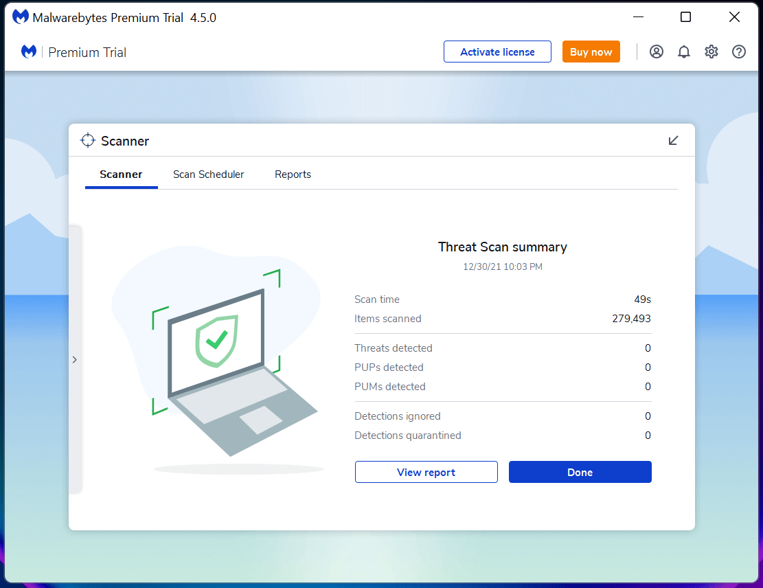Click Done to finish scan summary
763x588 pixels.
[x=580, y=472]
